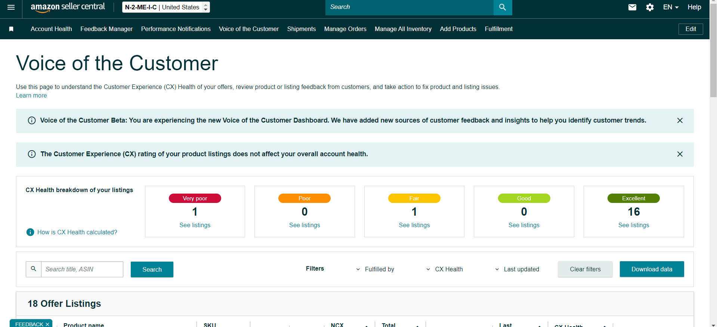Click the Excellent count 16
The height and width of the screenshot is (327, 717).
coord(634,212)
